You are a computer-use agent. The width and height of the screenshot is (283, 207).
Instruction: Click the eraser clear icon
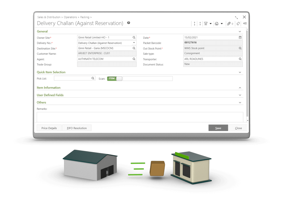point(238,24)
